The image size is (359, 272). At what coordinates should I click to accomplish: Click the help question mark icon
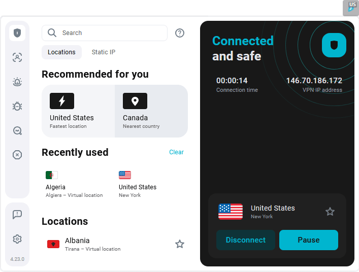tap(180, 33)
